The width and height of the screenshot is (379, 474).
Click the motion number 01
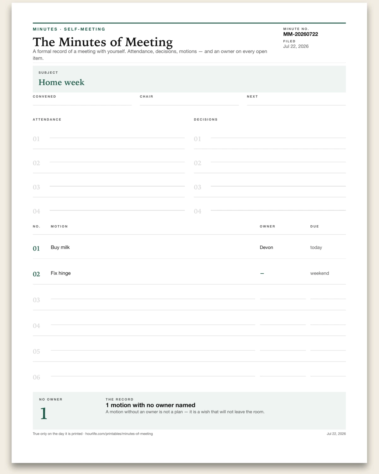pos(36,248)
